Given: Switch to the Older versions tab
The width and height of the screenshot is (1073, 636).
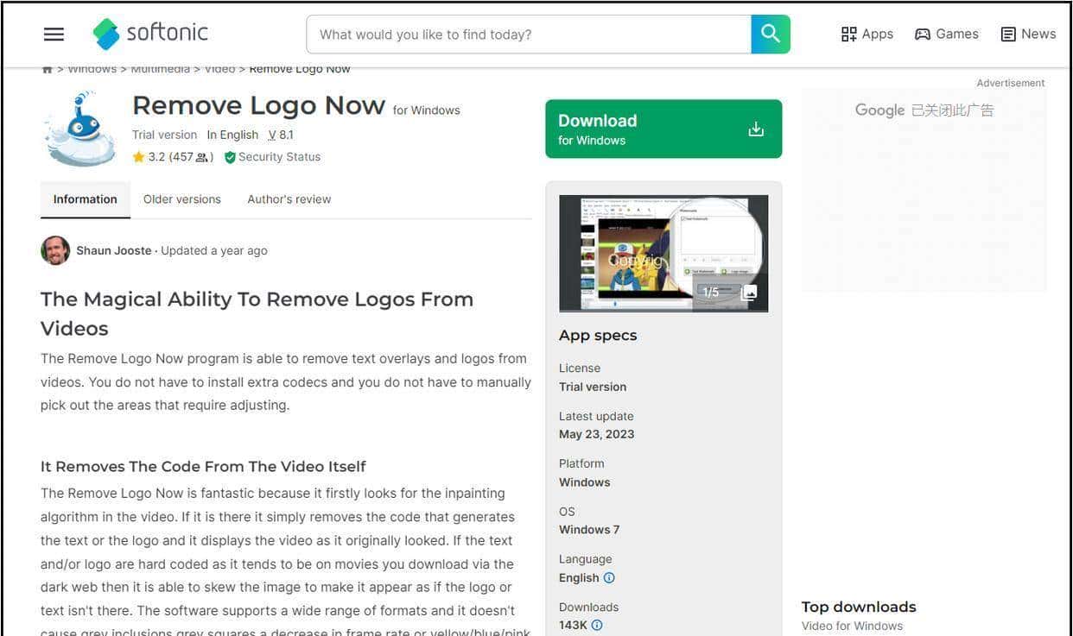Looking at the screenshot, I should tap(181, 199).
